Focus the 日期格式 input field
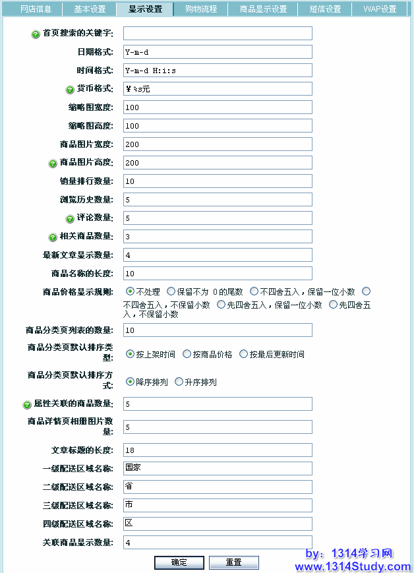414x573 pixels. 217,52
